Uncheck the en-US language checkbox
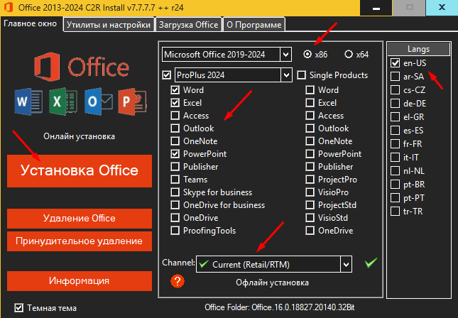 (396, 62)
